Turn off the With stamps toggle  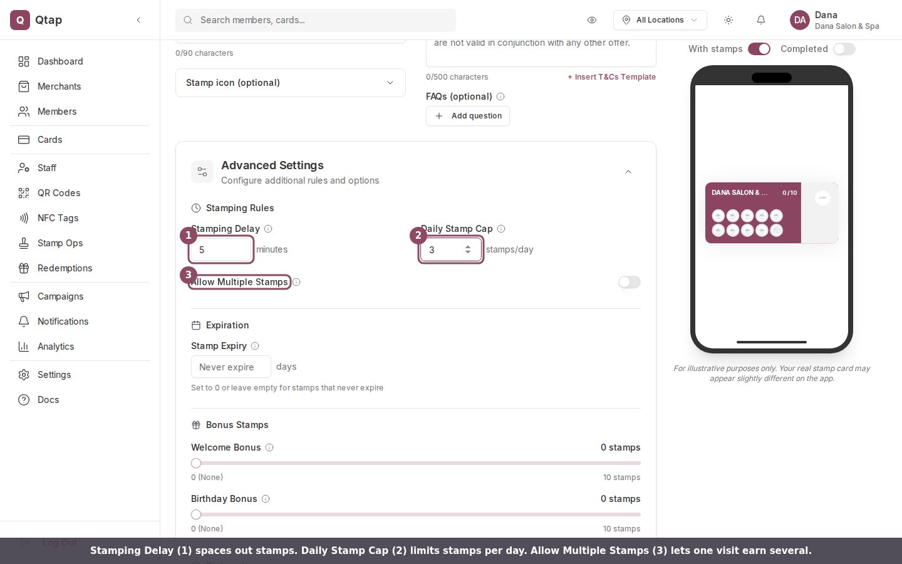[759, 49]
